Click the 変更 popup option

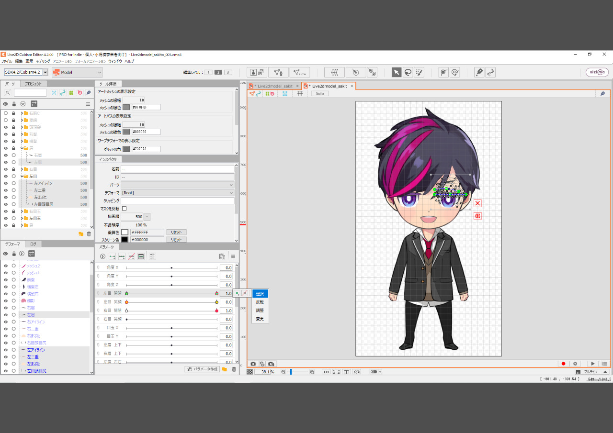(260, 319)
